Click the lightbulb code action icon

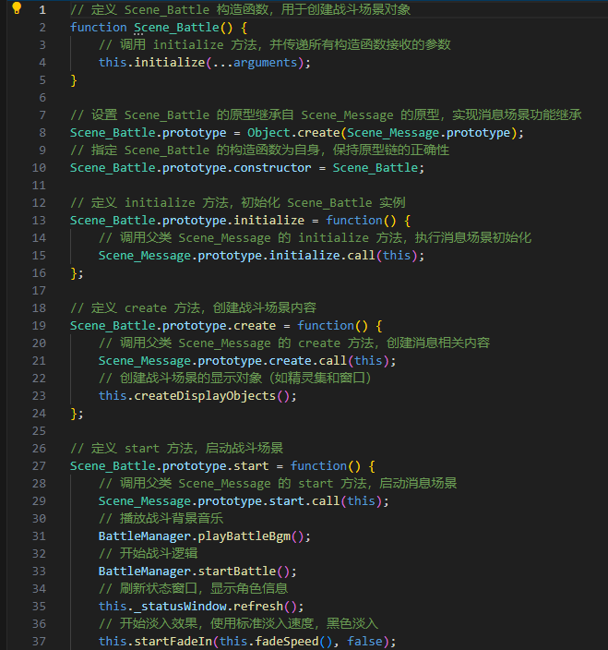click(x=17, y=8)
